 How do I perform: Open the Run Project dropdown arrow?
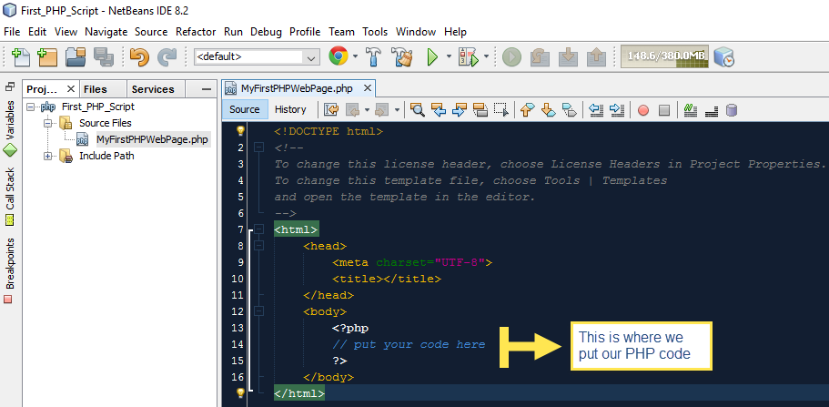449,56
